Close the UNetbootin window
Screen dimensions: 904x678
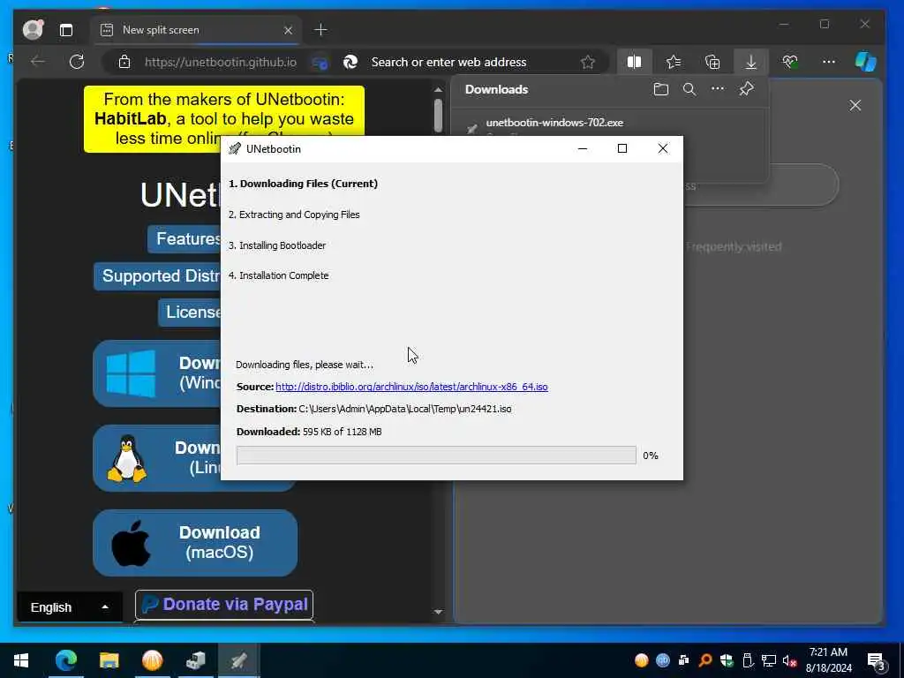663,148
